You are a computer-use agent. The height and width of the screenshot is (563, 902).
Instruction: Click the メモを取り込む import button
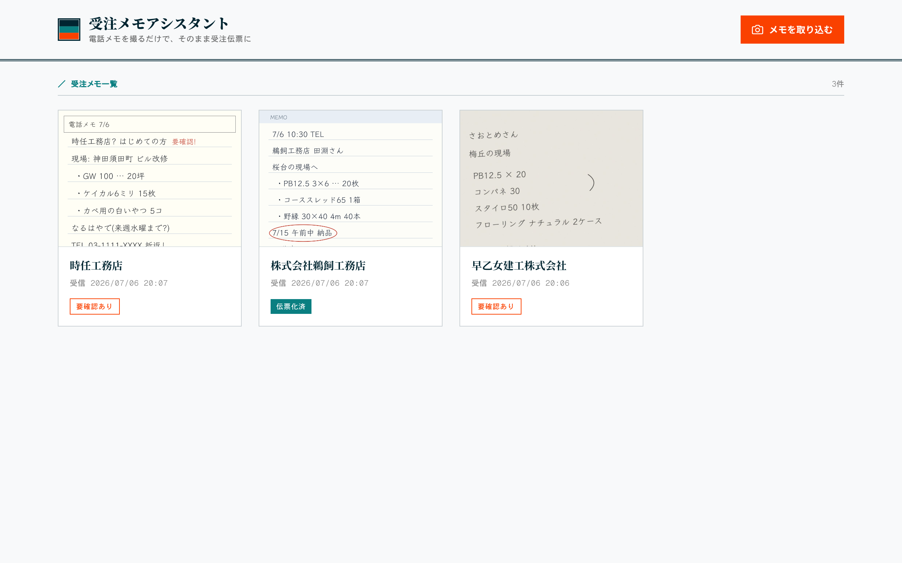[792, 30]
